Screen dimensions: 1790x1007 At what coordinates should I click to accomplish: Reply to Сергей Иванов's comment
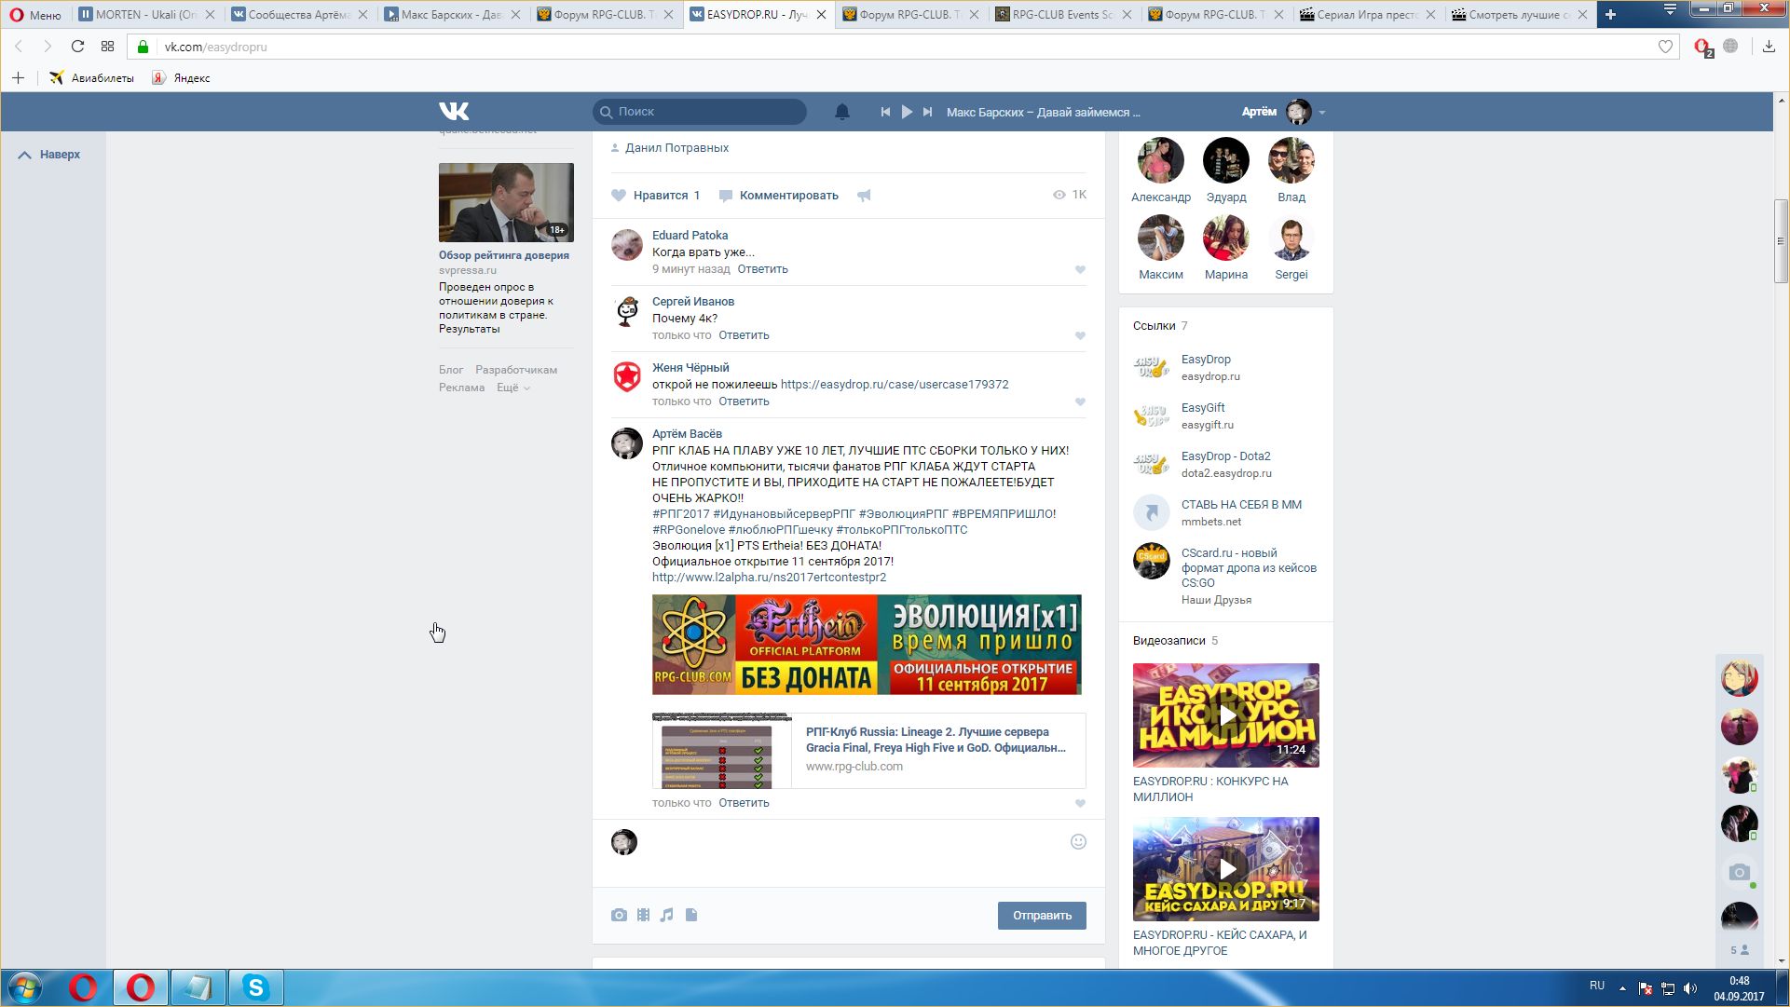point(744,335)
